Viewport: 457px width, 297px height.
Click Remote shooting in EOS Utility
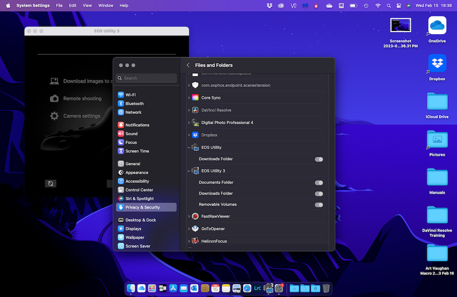point(82,98)
